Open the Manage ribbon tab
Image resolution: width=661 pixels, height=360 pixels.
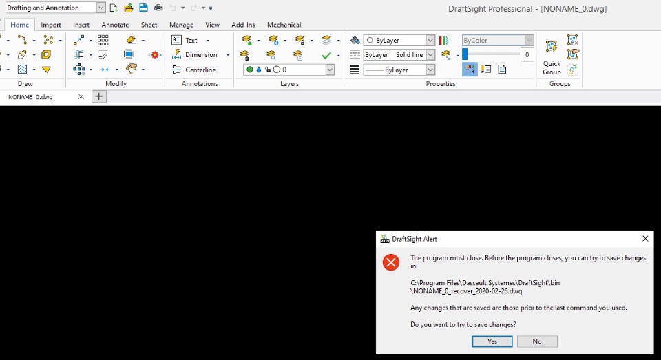[x=181, y=25]
